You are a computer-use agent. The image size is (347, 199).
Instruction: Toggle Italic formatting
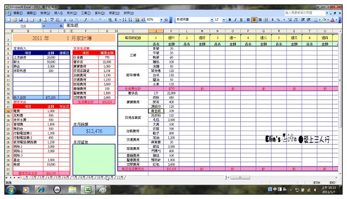pyautogui.click(x=235, y=20)
